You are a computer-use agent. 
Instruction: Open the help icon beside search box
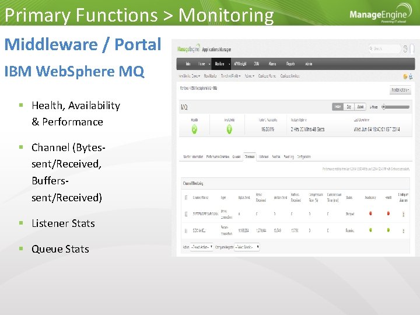click(x=405, y=49)
